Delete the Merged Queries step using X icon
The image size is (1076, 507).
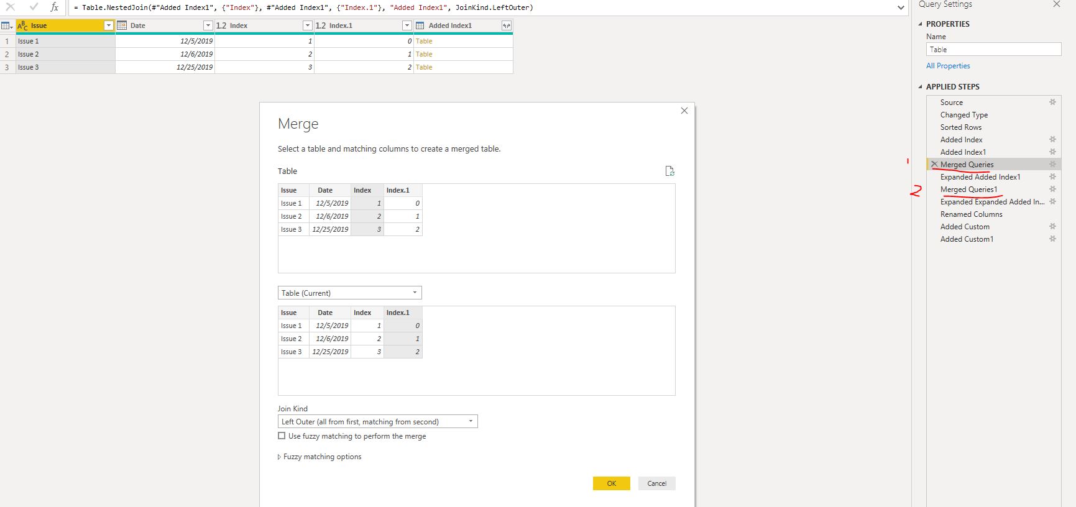934,164
